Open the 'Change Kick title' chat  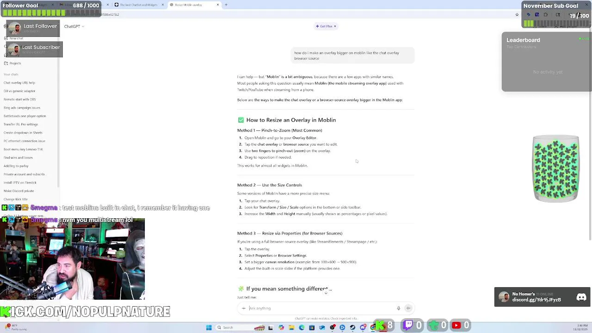point(16,199)
